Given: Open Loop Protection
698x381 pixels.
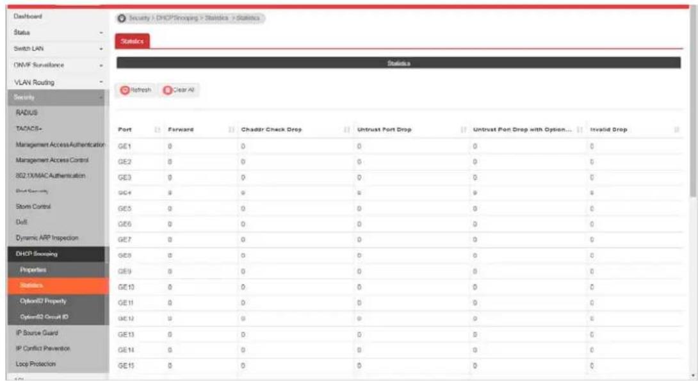Looking at the screenshot, I should pos(36,364).
